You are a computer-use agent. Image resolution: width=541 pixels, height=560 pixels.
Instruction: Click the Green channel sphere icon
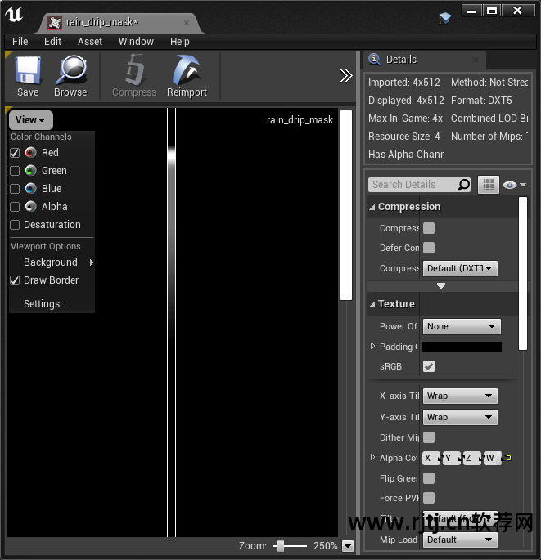[x=31, y=170]
